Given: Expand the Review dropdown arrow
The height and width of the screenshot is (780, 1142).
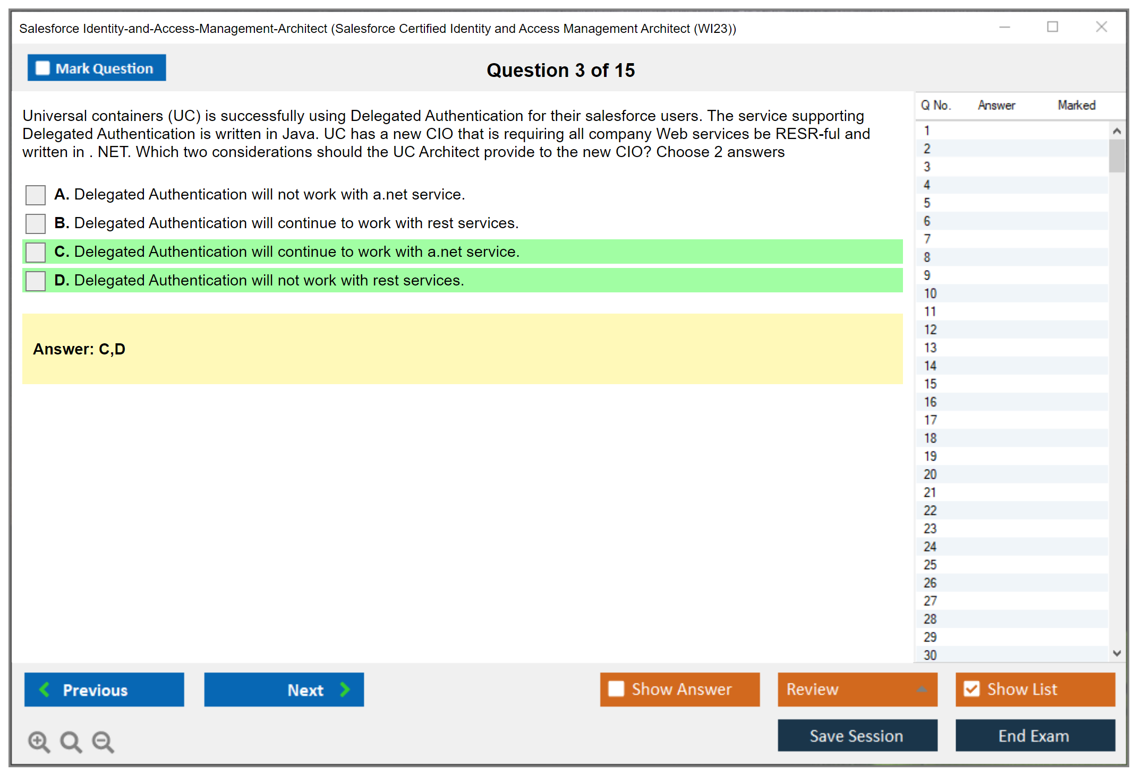Looking at the screenshot, I should (x=922, y=689).
